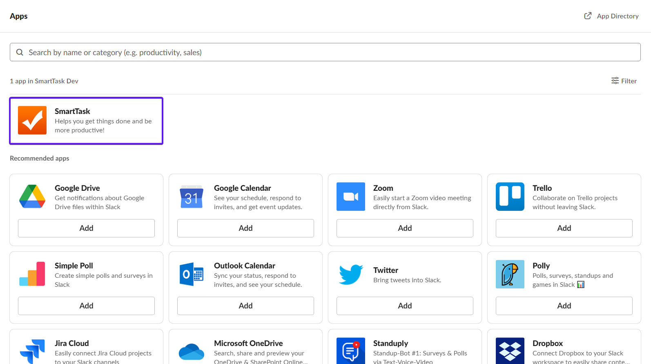This screenshot has width=651, height=364.
Task: Click the Microsoft OneDrive cloud icon
Action: point(192,351)
